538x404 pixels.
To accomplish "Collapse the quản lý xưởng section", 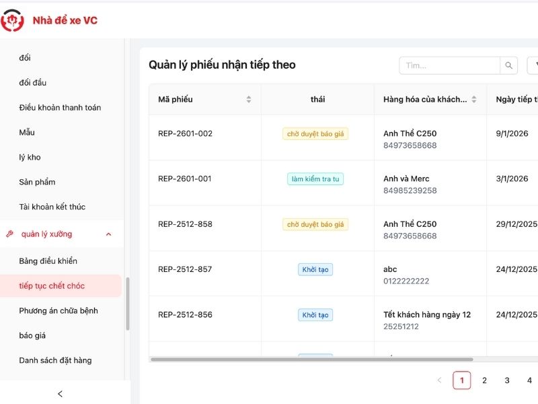I will (x=109, y=234).
